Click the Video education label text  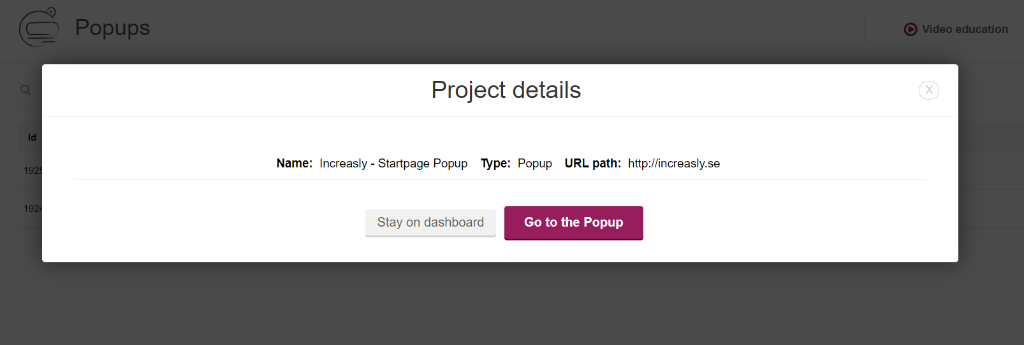coord(965,29)
